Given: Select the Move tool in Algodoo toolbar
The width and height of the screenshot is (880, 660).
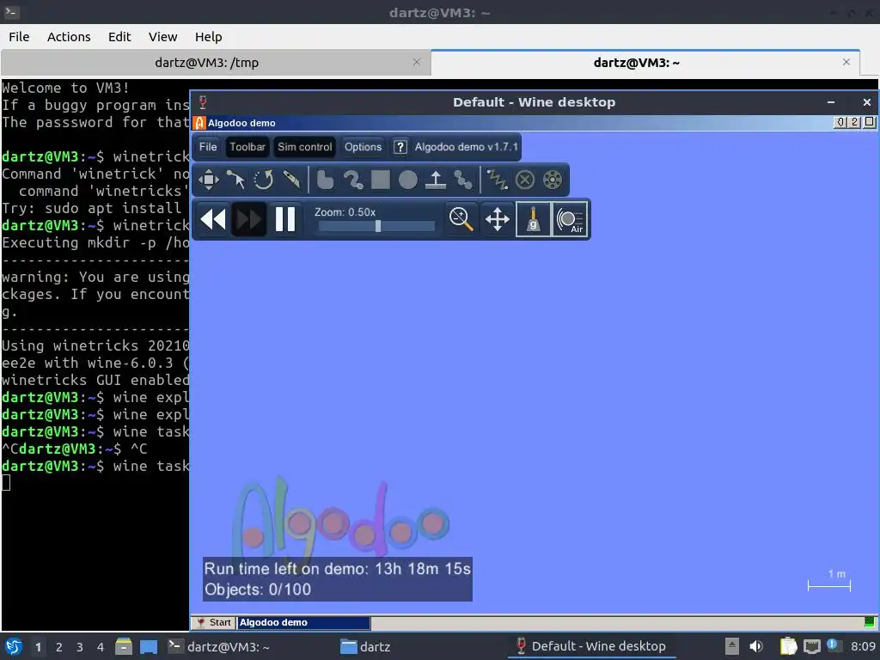Looking at the screenshot, I should [x=208, y=180].
